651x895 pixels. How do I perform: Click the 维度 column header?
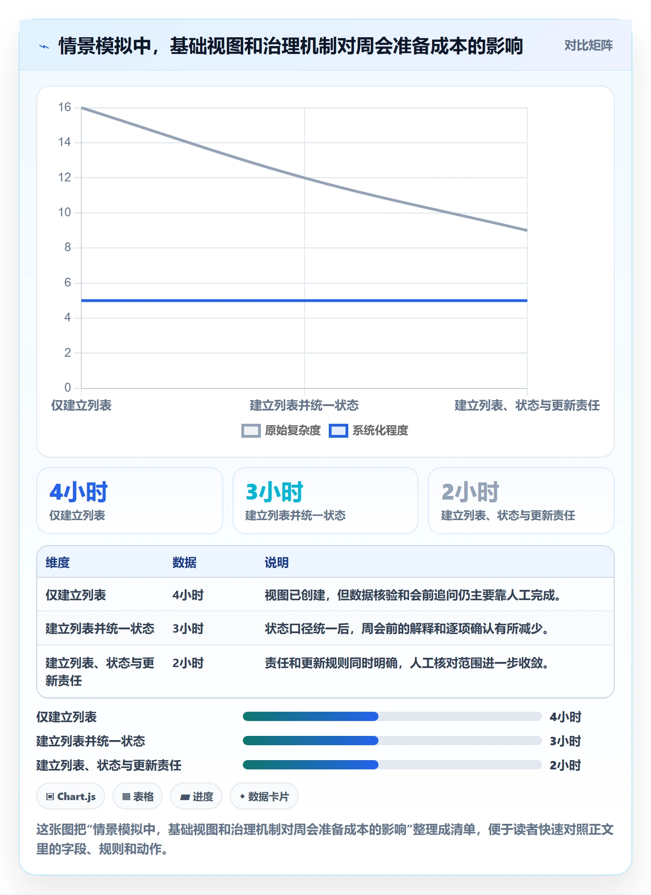[58, 562]
